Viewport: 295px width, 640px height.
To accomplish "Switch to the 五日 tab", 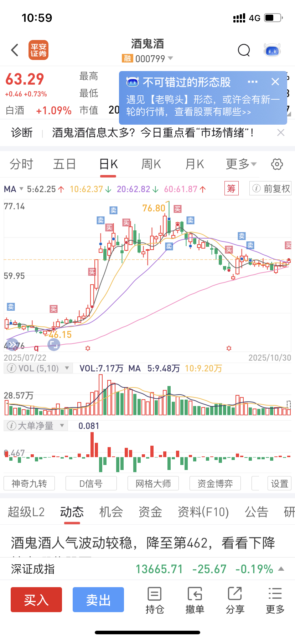I will pyautogui.click(x=64, y=164).
